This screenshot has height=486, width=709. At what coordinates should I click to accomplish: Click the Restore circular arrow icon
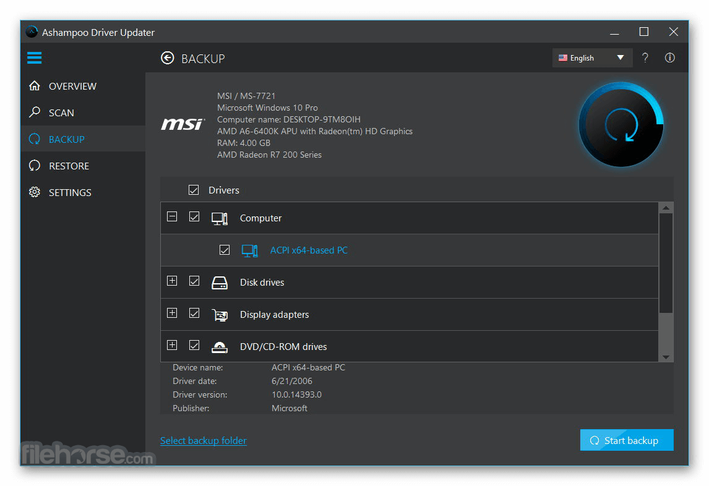[35, 166]
